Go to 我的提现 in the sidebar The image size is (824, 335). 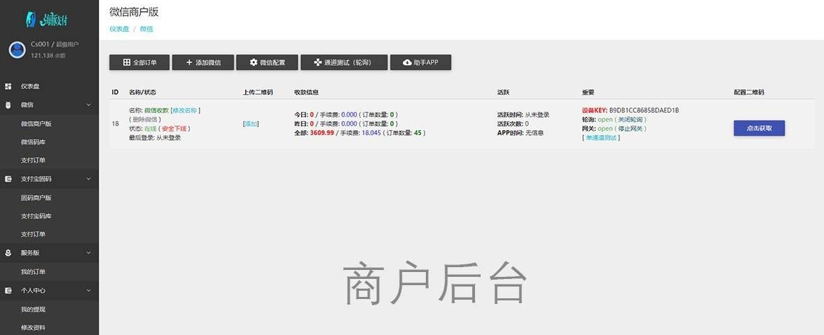(x=33, y=309)
